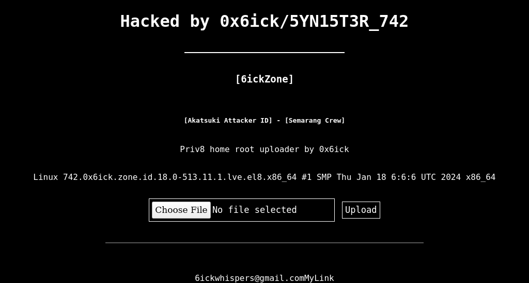Click the trailing x86_64 architecture text

click(x=481, y=177)
